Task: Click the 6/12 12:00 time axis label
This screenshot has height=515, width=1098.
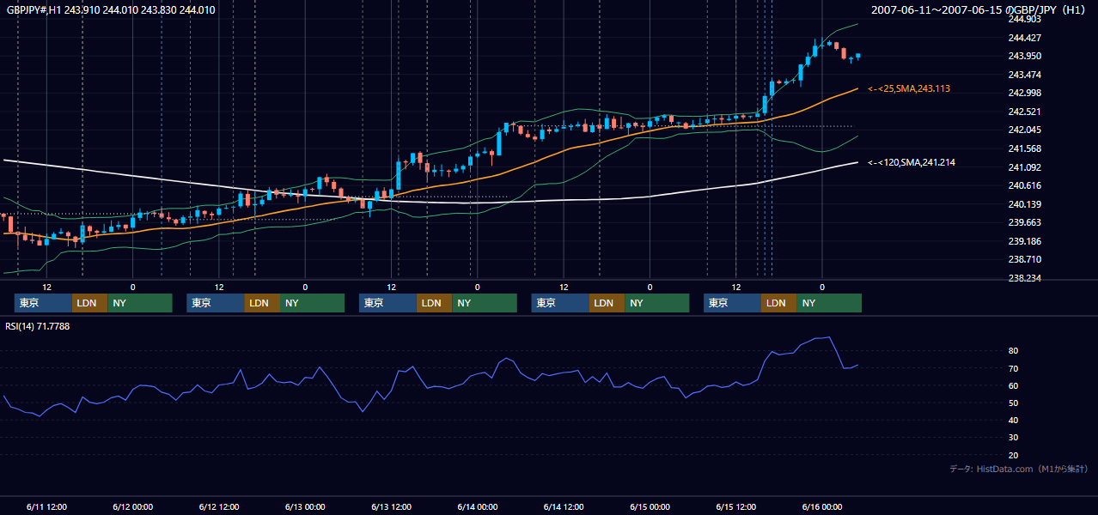Action: (219, 507)
